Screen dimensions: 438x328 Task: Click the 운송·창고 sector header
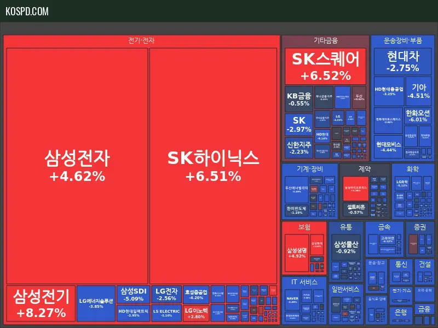(x=376, y=263)
